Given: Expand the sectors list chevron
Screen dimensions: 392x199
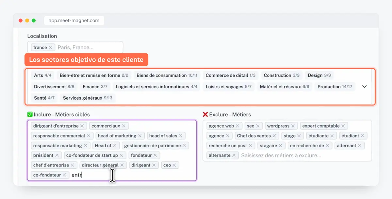Looking at the screenshot, I should click(365, 87).
